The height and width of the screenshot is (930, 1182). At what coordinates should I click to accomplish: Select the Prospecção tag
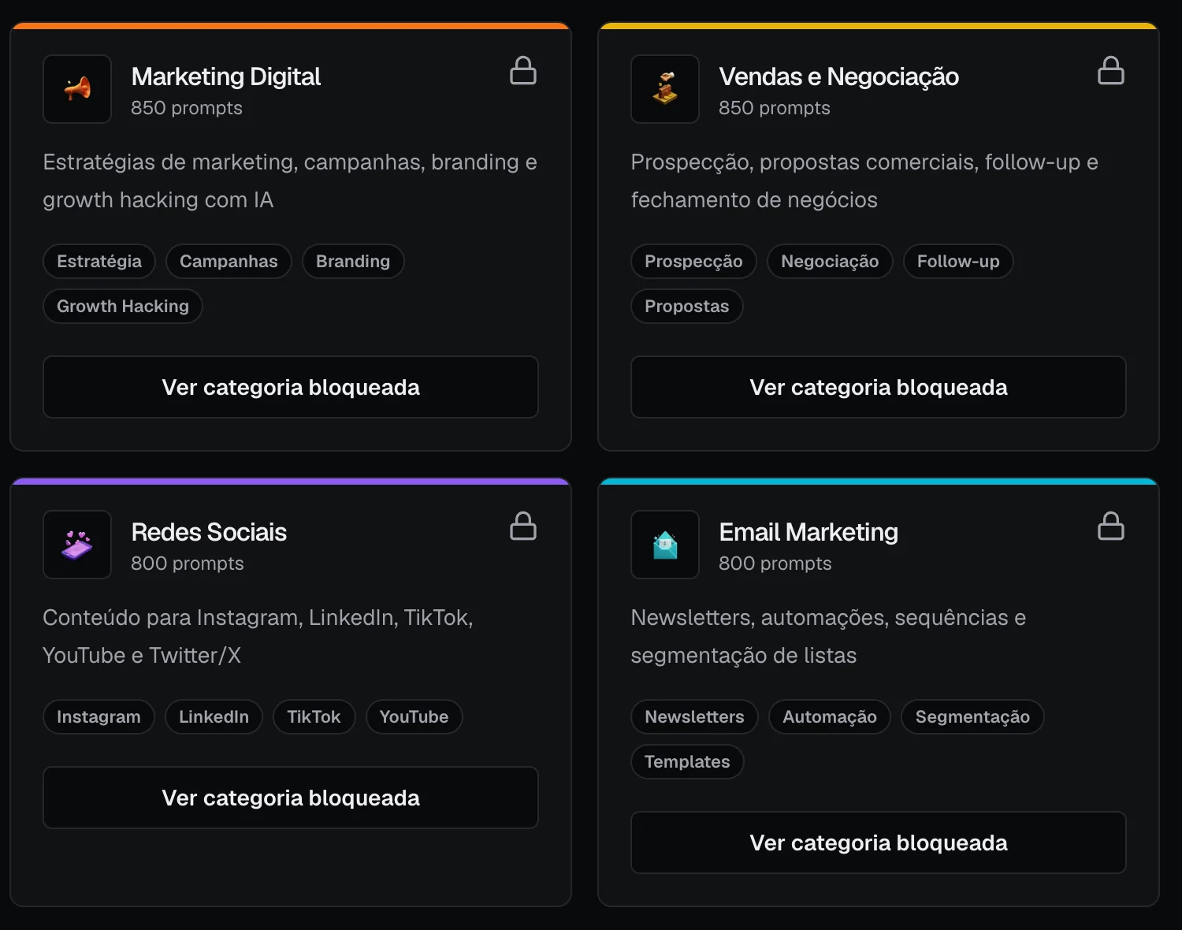tap(693, 261)
